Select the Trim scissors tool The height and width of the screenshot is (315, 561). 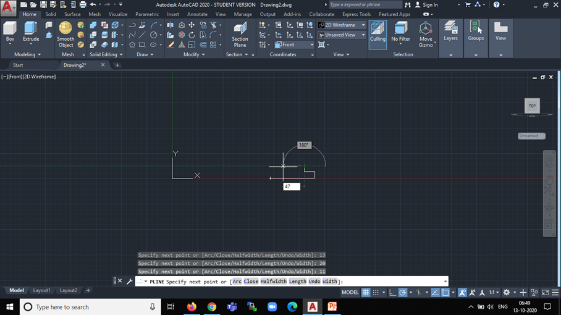[x=214, y=25]
